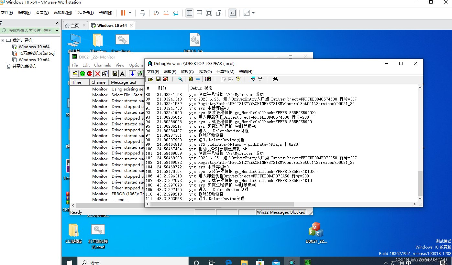
Task: Open the library search dropdown arrow
Action: tap(57, 31)
